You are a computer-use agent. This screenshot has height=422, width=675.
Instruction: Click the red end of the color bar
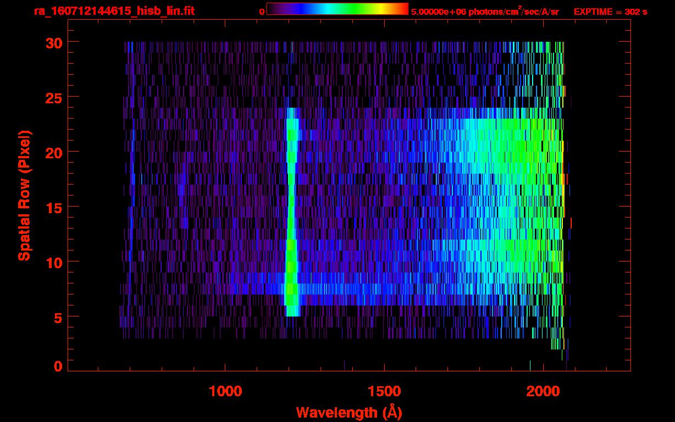click(x=402, y=9)
